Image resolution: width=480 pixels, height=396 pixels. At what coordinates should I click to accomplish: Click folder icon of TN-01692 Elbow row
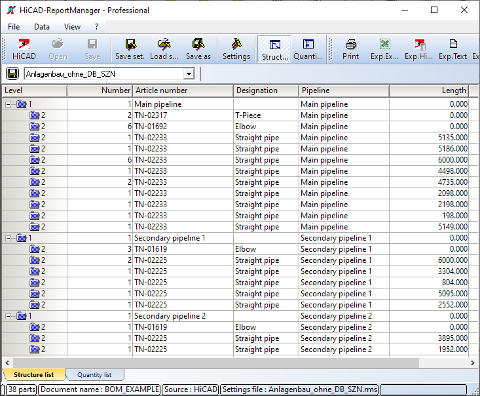tap(35, 127)
